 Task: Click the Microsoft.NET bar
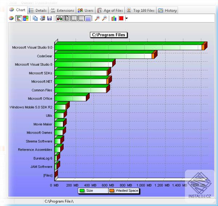82,82
